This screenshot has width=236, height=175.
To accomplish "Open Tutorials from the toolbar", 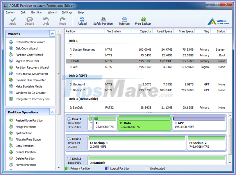I will pyautogui.click(x=124, y=20).
